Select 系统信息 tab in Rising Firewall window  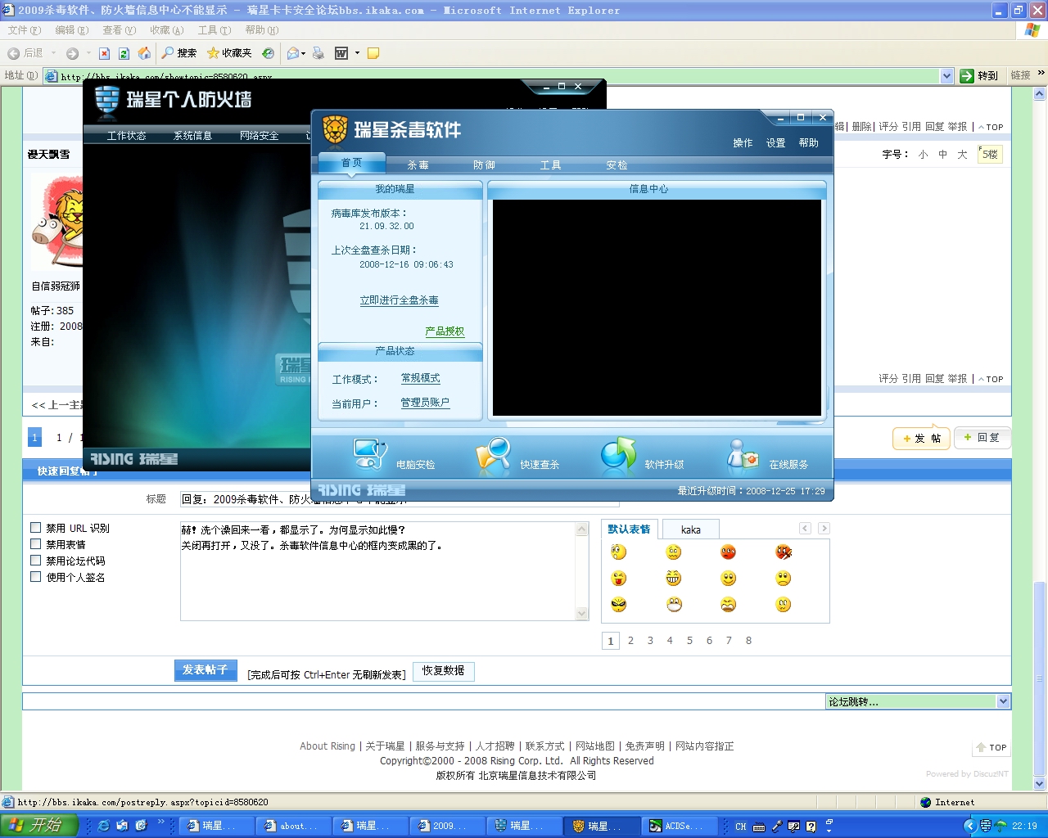(192, 136)
